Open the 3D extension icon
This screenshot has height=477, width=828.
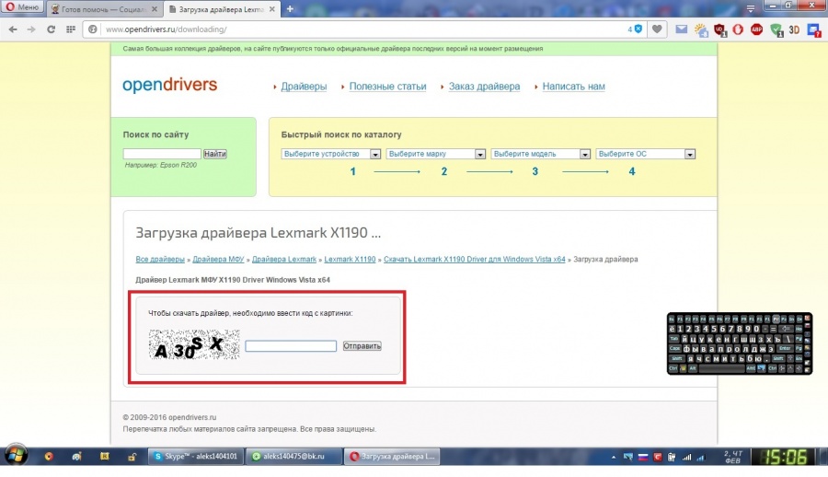(x=794, y=29)
